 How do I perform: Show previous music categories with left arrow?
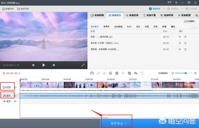pos(193,27)
